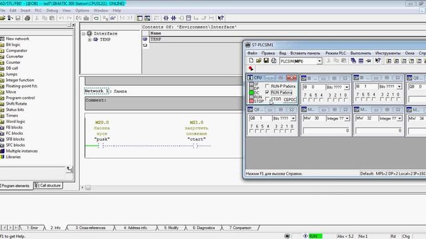The height and width of the screenshot is (239, 426).
Task: Toggle bit 7 checkbox of QB 1
Action: (x=252, y=131)
